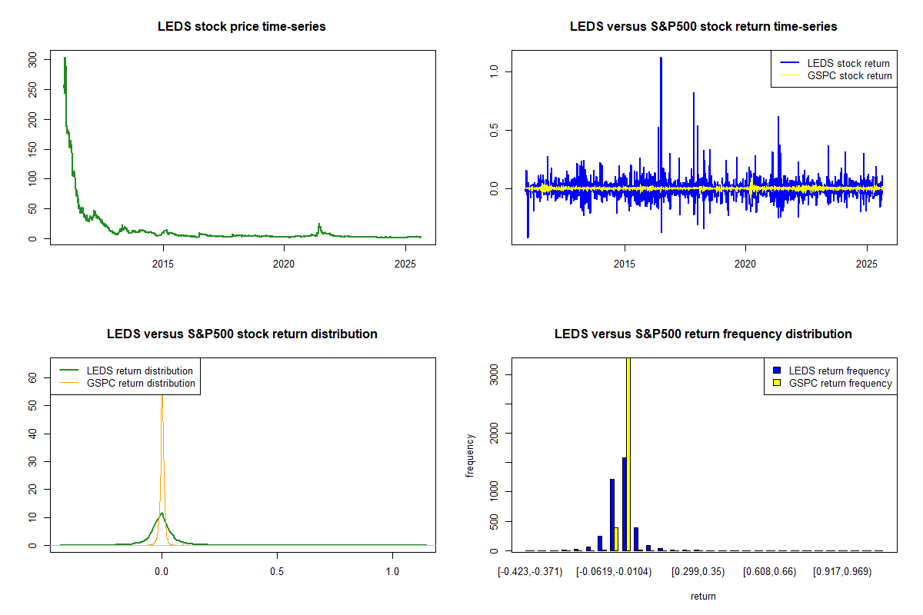Click the 'LEDS versus S&P500 return frequency distribution' title
The height and width of the screenshot is (615, 923).
tap(703, 334)
